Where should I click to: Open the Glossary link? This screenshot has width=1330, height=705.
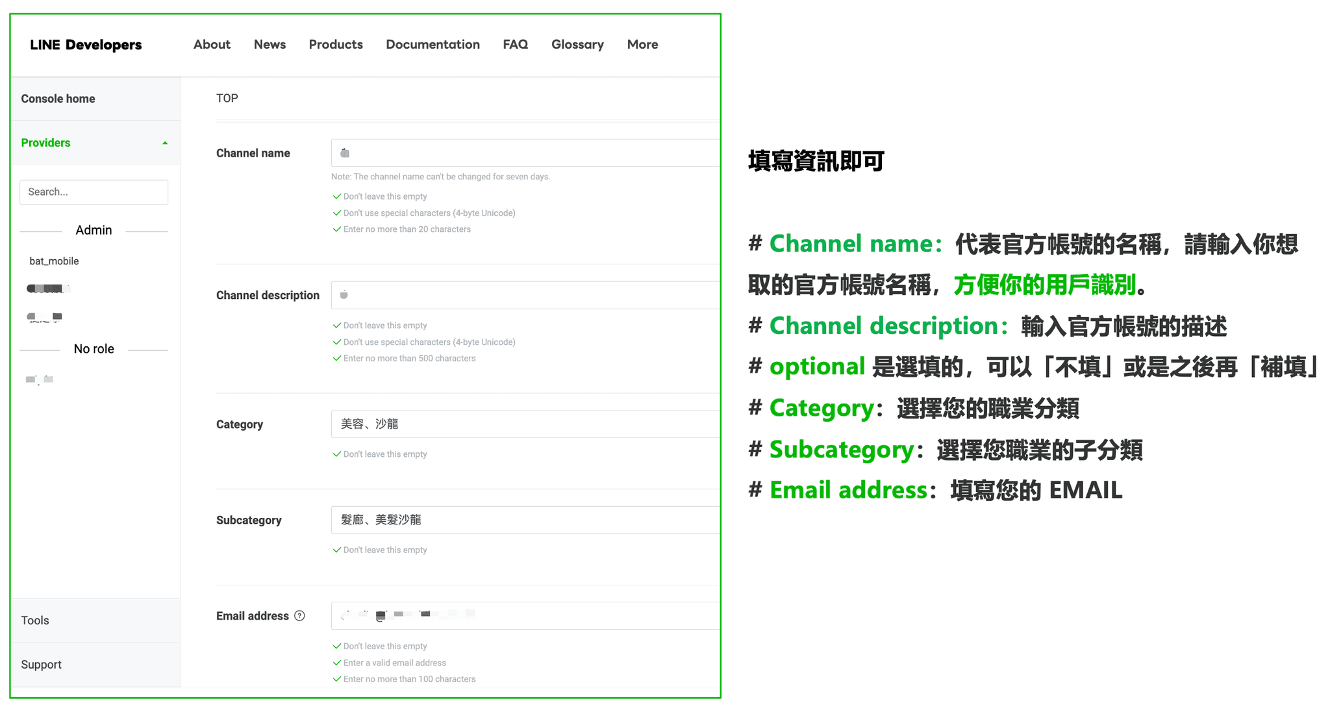(577, 45)
